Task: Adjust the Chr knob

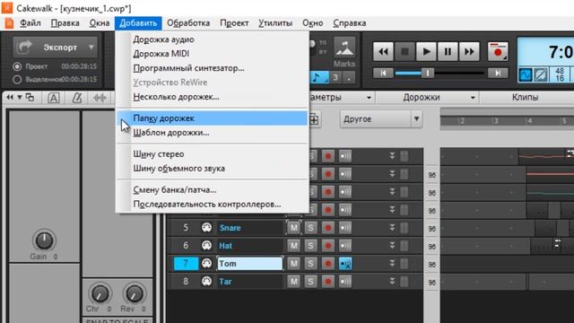Action: pyautogui.click(x=100, y=293)
